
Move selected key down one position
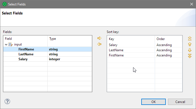(190, 50)
